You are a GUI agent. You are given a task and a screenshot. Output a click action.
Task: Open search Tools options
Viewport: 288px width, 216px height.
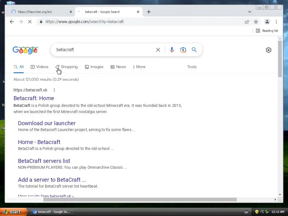click(x=192, y=67)
